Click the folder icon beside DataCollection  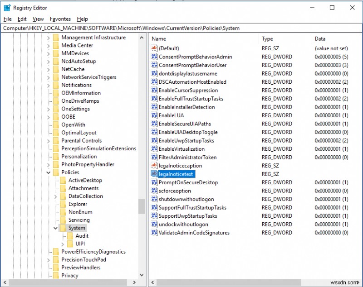[x=64, y=196]
